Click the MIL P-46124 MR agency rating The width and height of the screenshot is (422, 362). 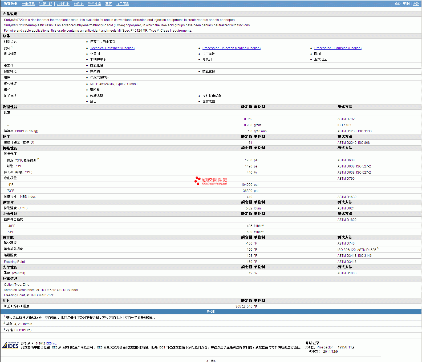114,84
